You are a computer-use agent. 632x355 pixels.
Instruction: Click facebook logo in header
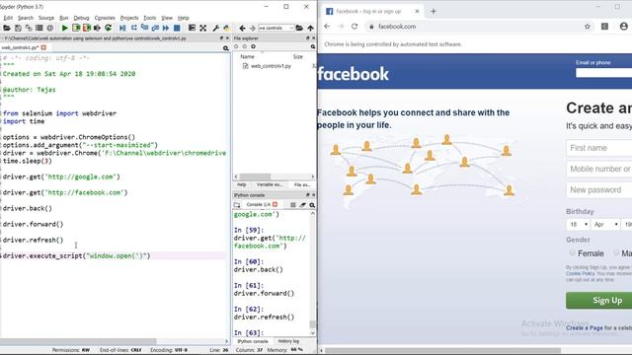tap(354, 74)
